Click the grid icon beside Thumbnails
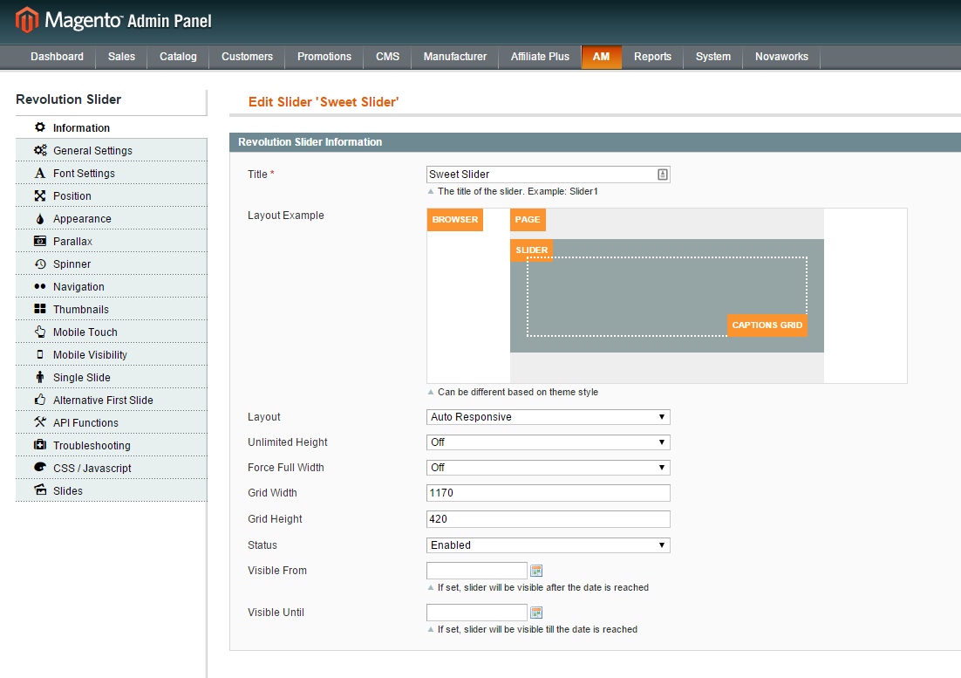The height and width of the screenshot is (678, 961). point(40,309)
